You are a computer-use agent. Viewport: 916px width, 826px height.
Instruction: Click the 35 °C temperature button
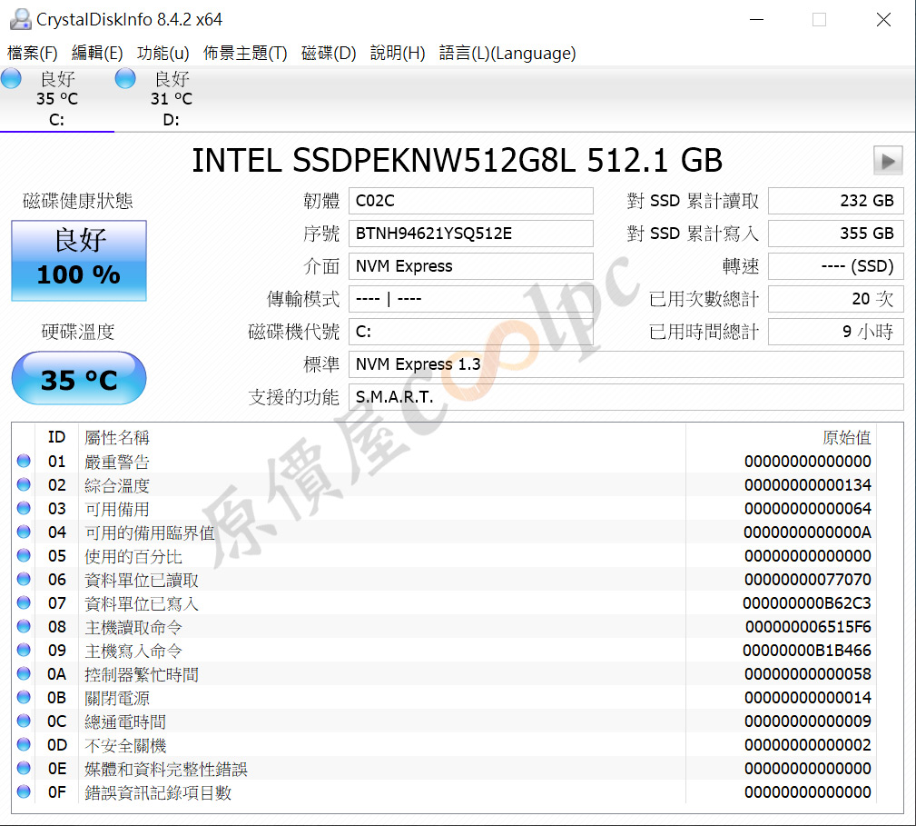[x=79, y=378]
